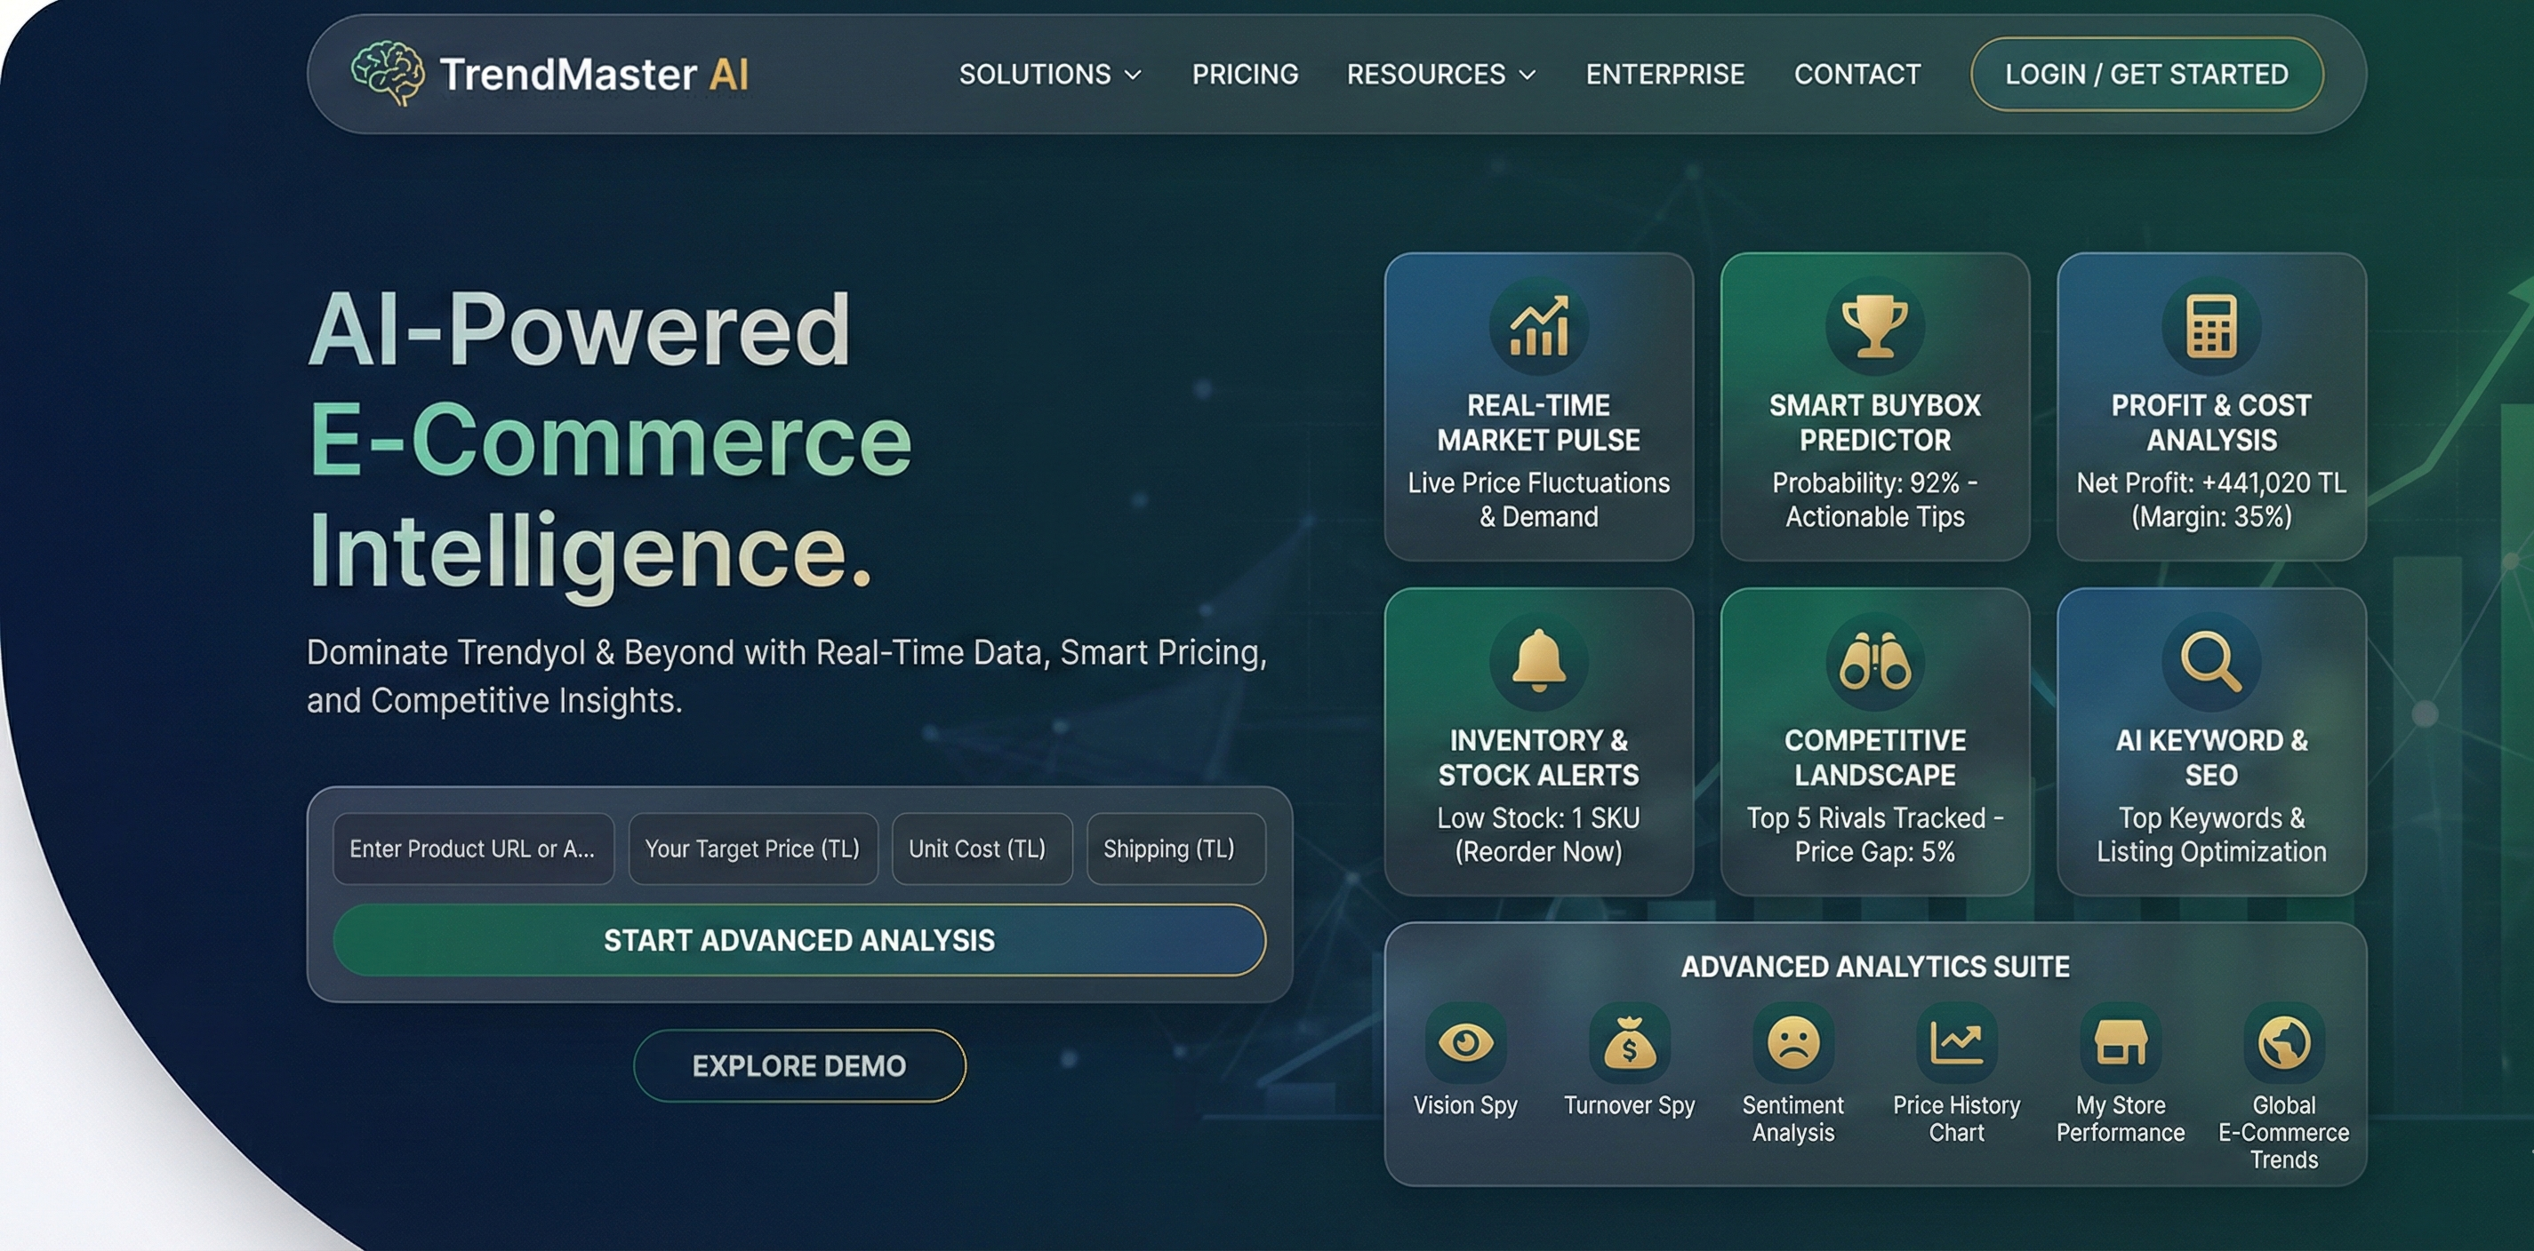Go to the Pricing page
2534x1251 pixels.
pyautogui.click(x=1246, y=75)
